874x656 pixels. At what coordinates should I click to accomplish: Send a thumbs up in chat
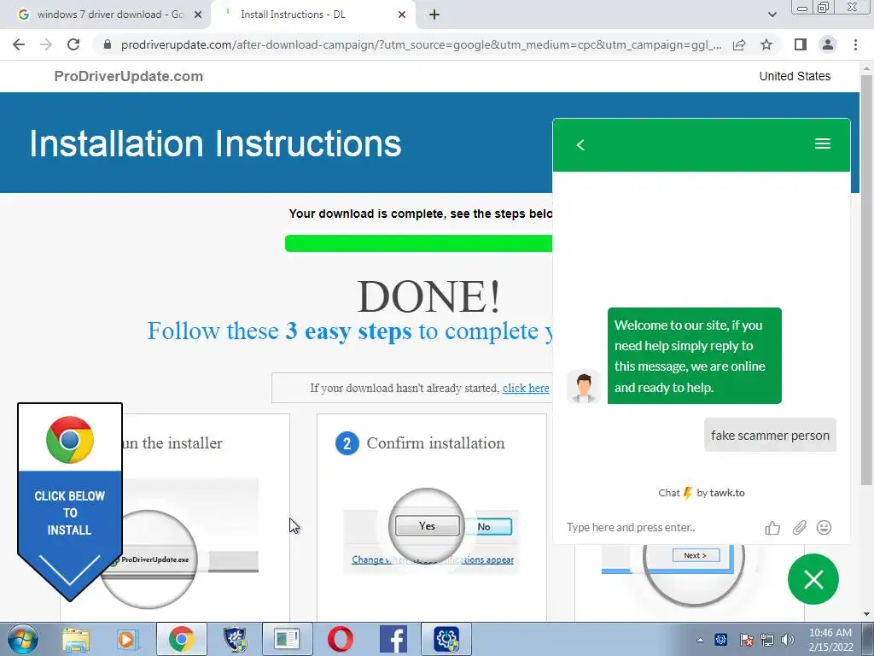(772, 528)
